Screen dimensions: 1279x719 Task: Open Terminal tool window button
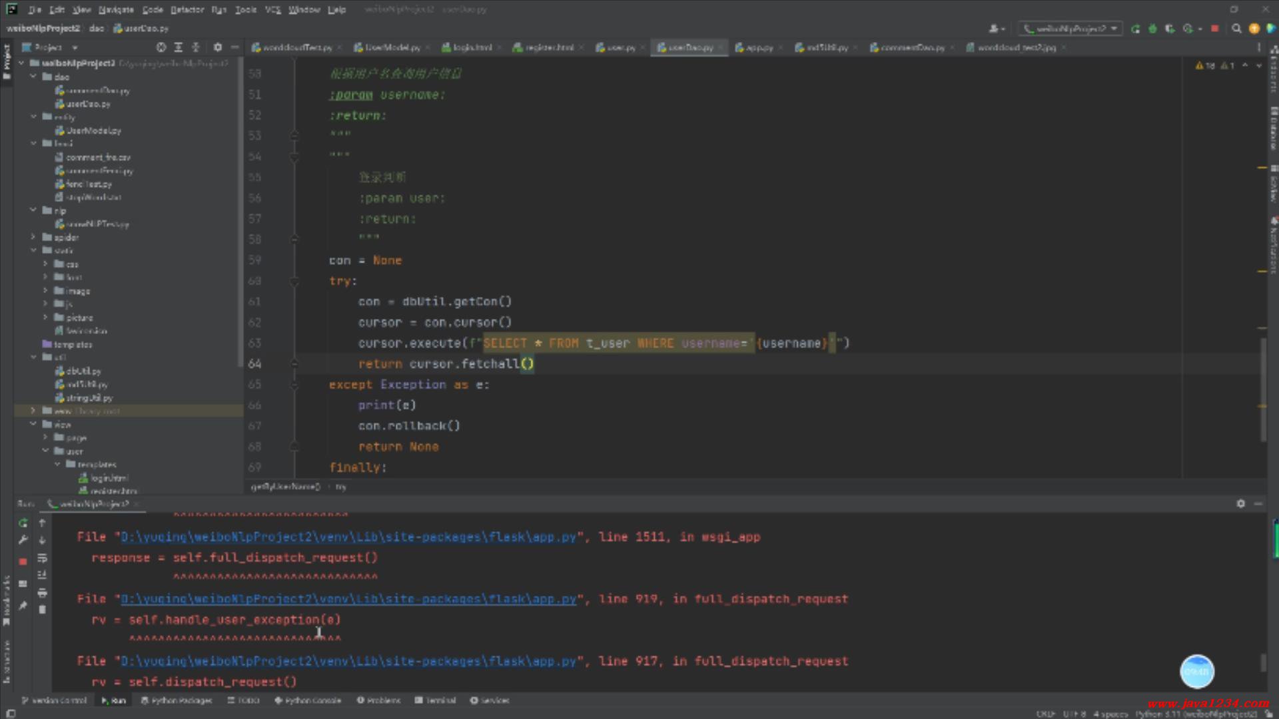pos(436,700)
